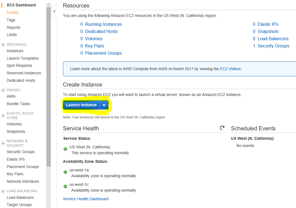This screenshot has width=296, height=208.
Task: Open Limits in the sidebar
Action: click(12, 35)
